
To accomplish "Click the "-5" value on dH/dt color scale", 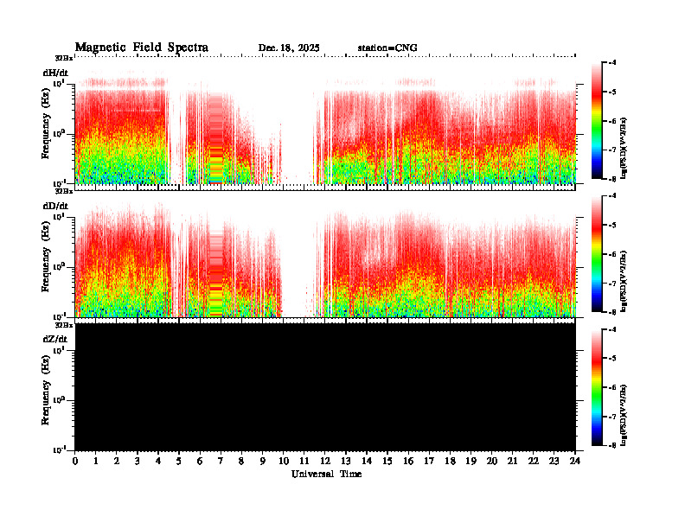I will coord(613,92).
